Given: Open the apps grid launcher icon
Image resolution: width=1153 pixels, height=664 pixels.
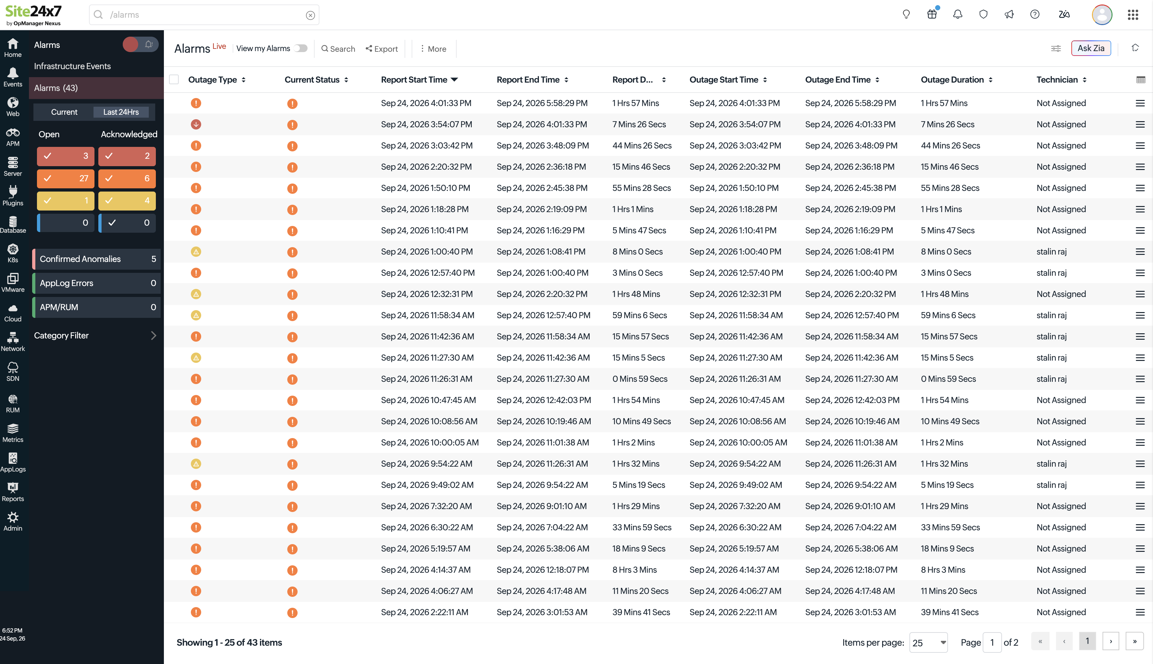Looking at the screenshot, I should [1133, 14].
